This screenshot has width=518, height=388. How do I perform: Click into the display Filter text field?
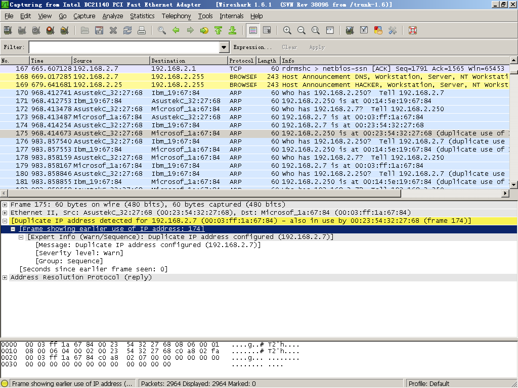click(x=124, y=47)
